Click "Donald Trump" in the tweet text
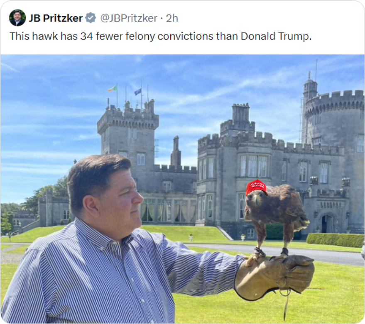The image size is (365, 324). (x=276, y=36)
